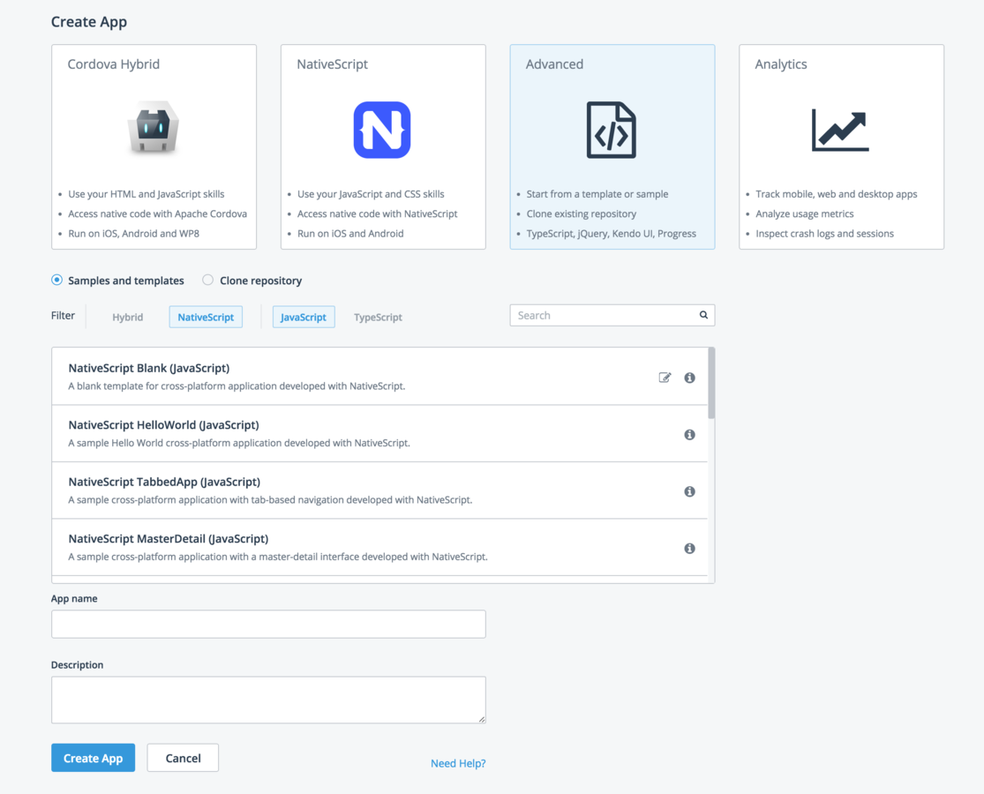The height and width of the screenshot is (794, 984).
Task: Click the Analytics chart icon
Action: 840,130
